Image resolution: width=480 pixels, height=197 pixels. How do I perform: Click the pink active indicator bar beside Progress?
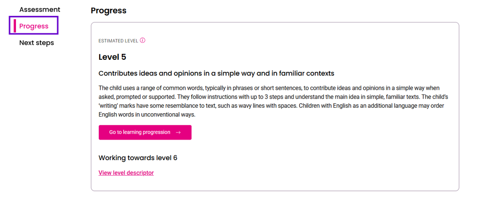pos(15,26)
